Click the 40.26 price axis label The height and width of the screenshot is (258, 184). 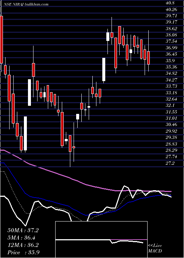pyautogui.click(x=171, y=10)
